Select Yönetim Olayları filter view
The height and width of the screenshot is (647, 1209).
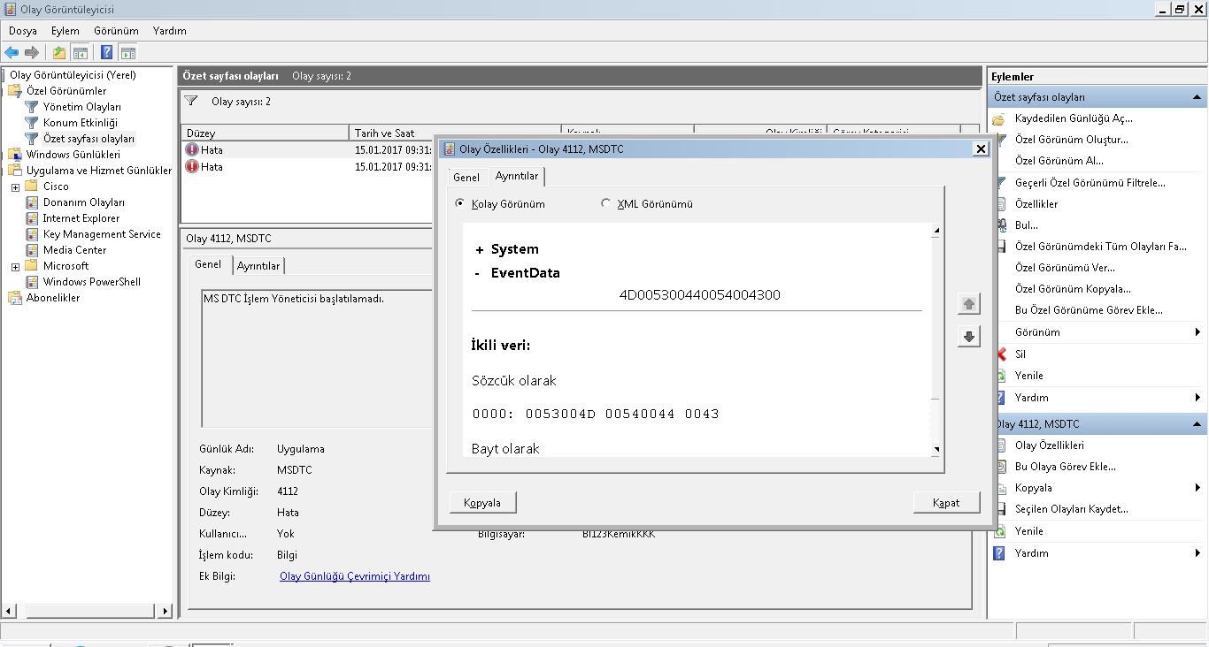tap(81, 107)
